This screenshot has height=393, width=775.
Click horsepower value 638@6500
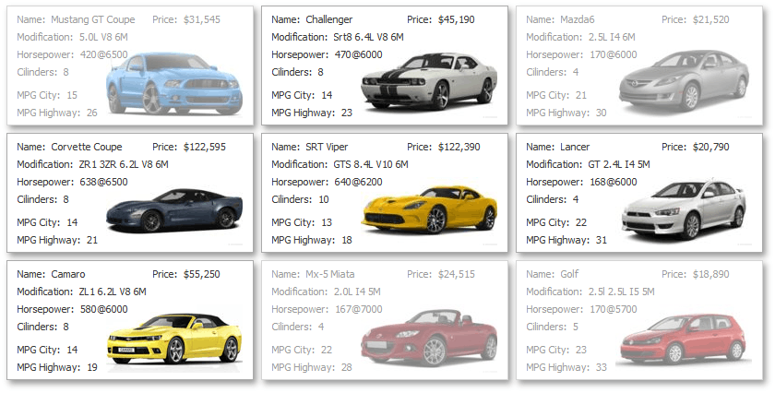[103, 182]
